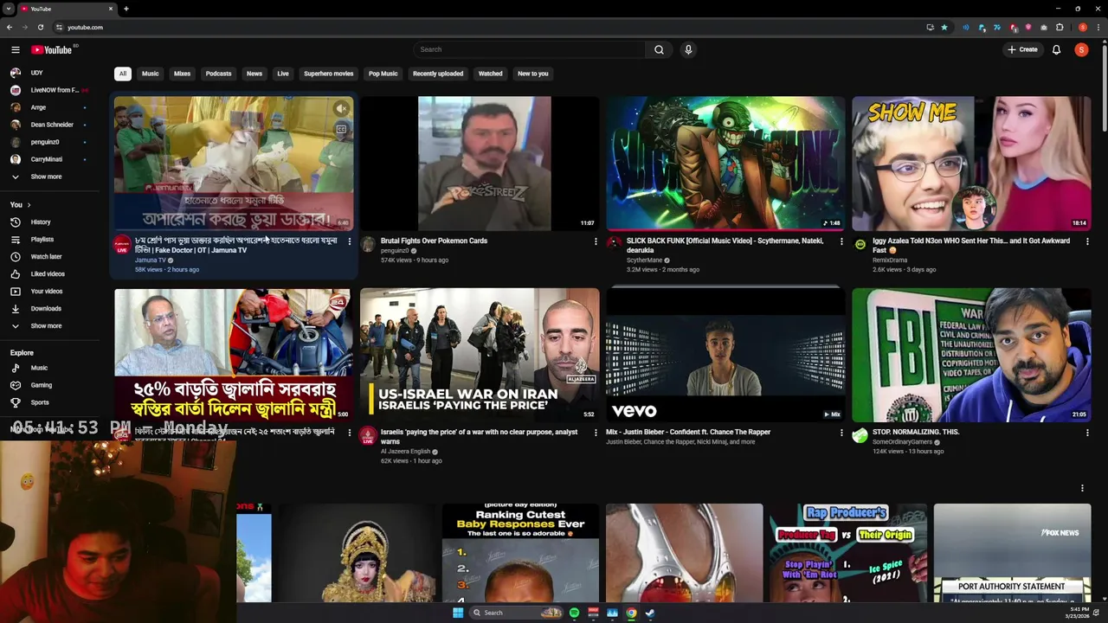Toggle captions on Jamuna TV preview

341,129
